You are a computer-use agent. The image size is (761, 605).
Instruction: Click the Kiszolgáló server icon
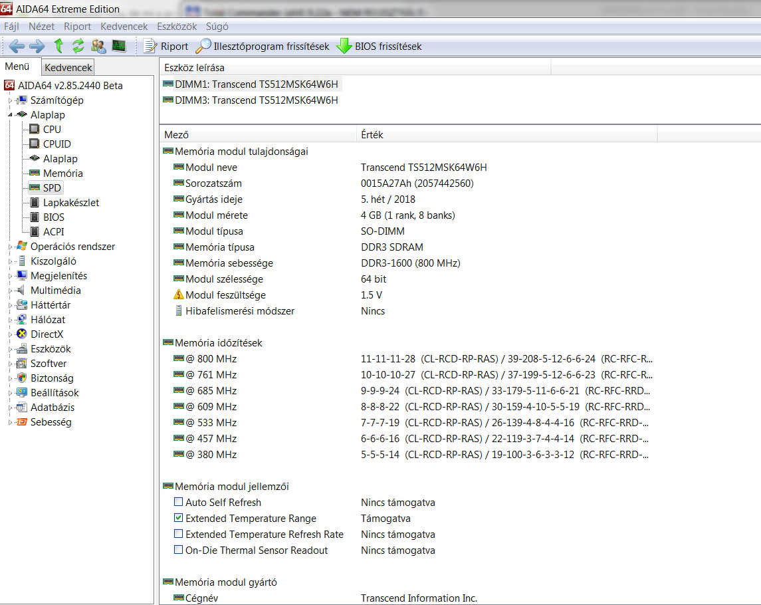(x=21, y=261)
